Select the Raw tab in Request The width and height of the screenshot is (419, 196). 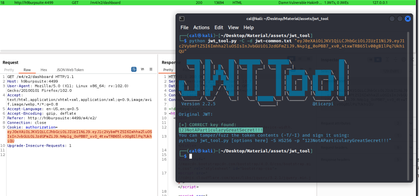(27, 70)
